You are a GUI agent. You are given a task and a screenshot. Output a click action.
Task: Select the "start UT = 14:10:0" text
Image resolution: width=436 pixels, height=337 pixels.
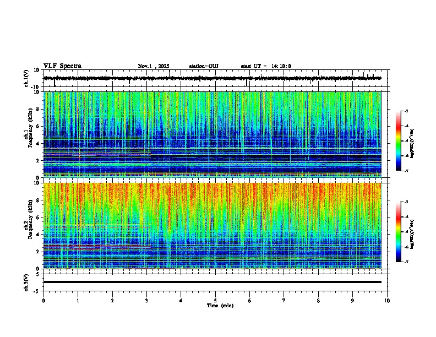click(266, 66)
